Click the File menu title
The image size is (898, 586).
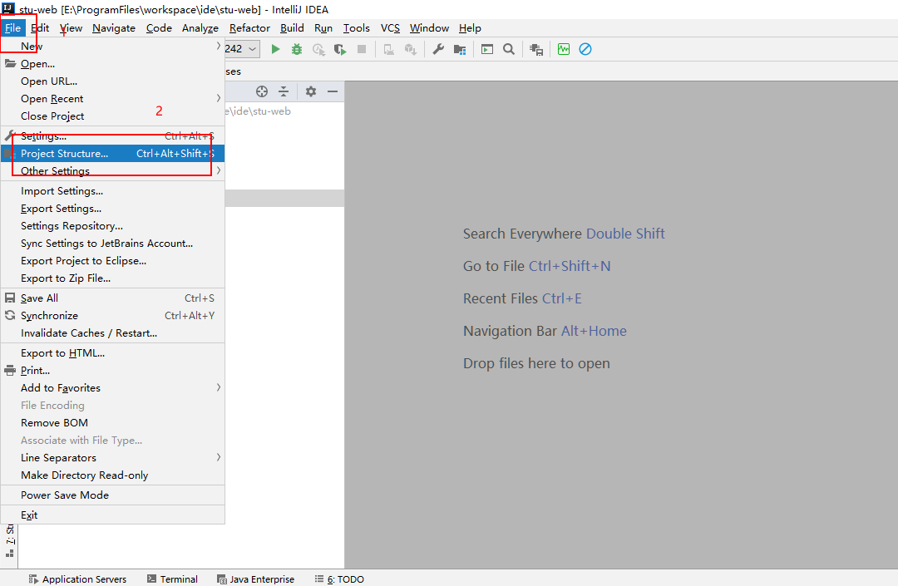click(x=12, y=28)
